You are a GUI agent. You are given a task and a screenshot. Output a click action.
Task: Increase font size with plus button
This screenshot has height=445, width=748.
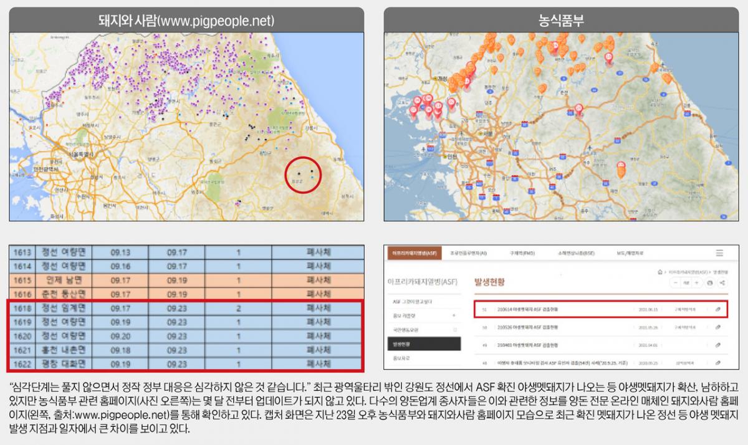[x=696, y=283]
